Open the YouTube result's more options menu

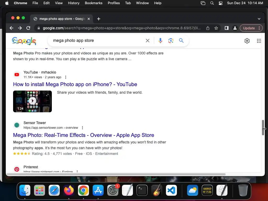tap(66, 77)
